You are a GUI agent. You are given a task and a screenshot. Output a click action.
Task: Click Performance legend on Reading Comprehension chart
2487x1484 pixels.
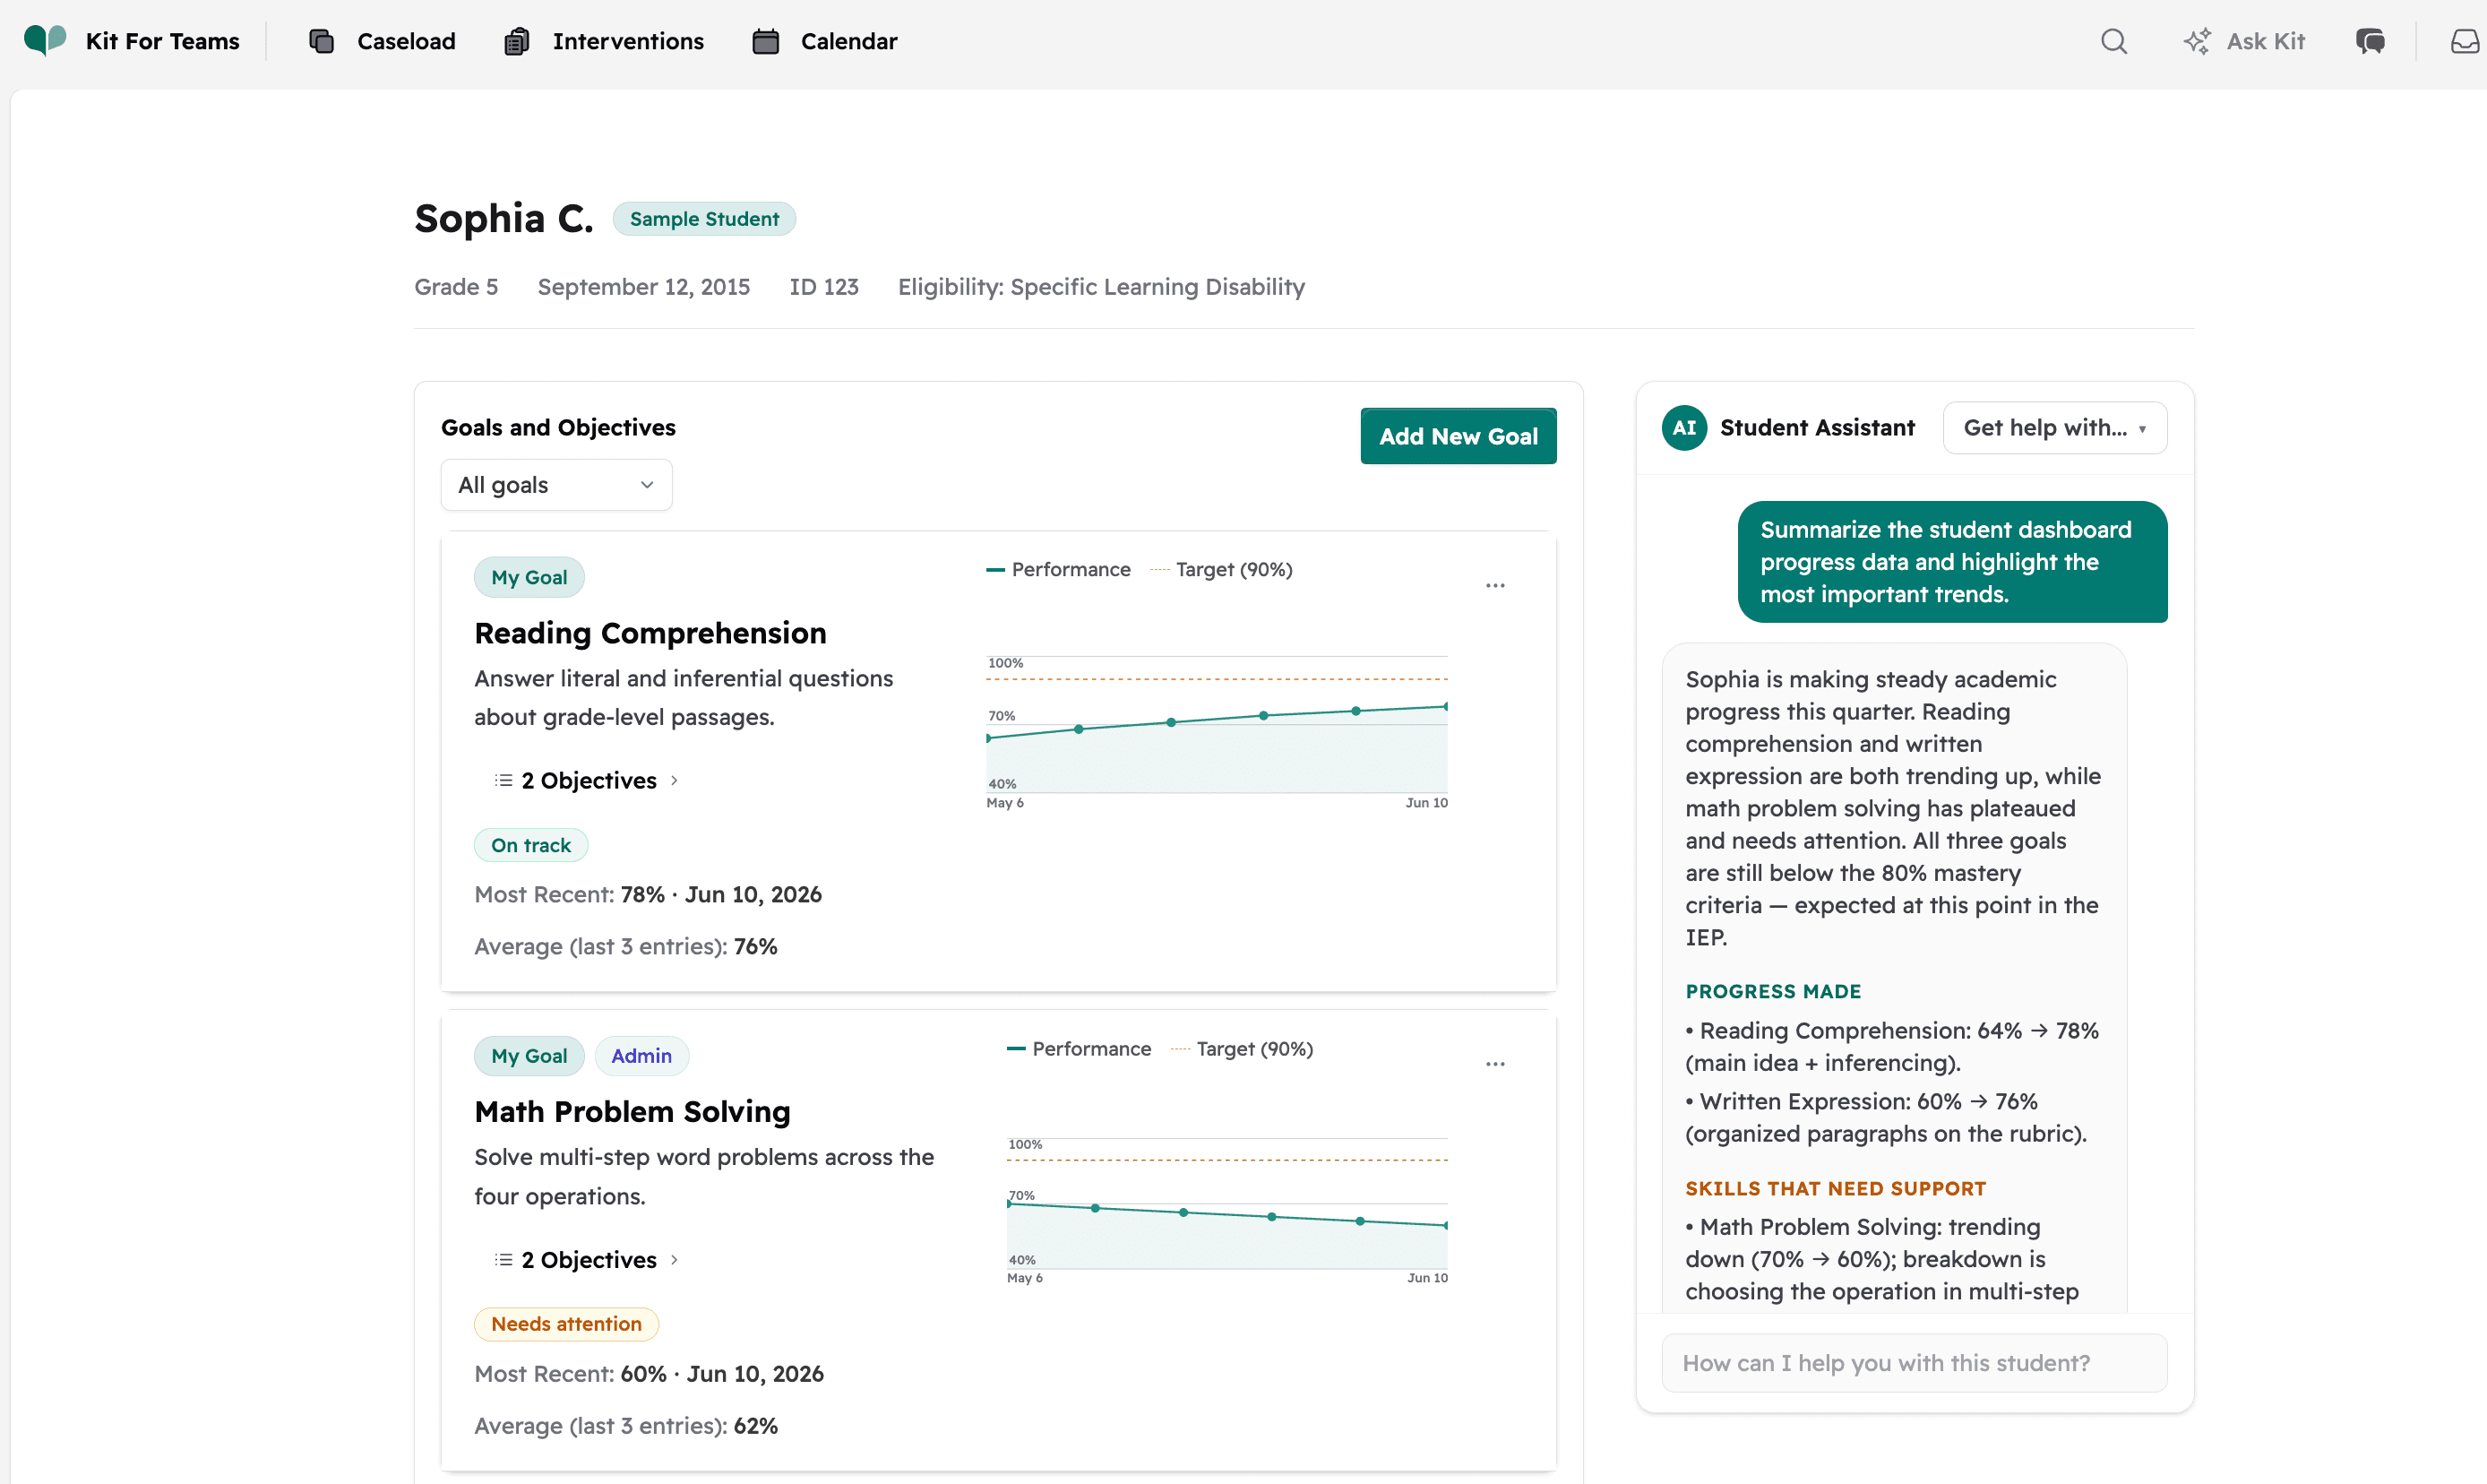click(x=1059, y=570)
